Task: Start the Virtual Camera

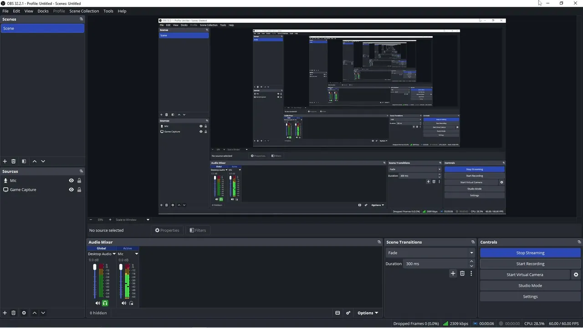Action: [x=525, y=275]
